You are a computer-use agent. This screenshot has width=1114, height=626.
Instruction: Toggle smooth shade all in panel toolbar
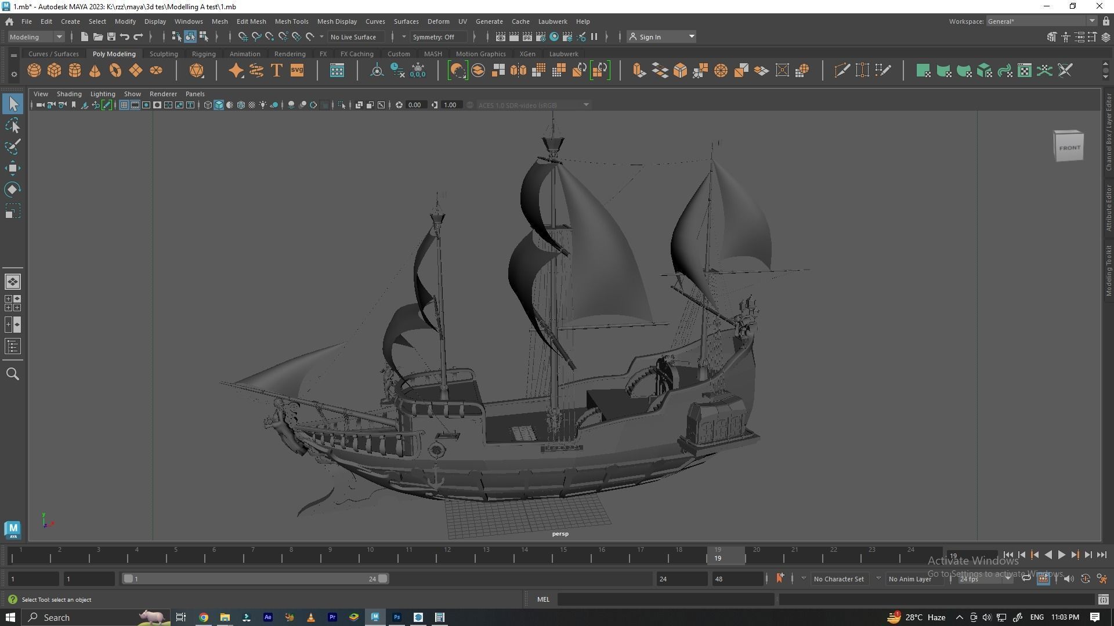click(219, 105)
